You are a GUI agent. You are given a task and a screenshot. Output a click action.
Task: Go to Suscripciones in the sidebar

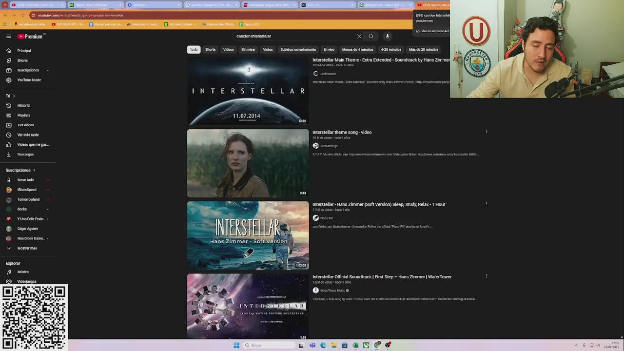click(x=28, y=70)
